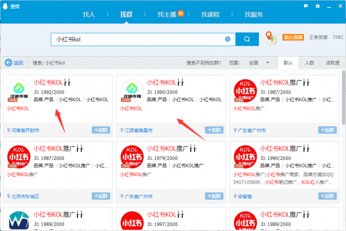Go to the 找课程 tab

point(210,14)
